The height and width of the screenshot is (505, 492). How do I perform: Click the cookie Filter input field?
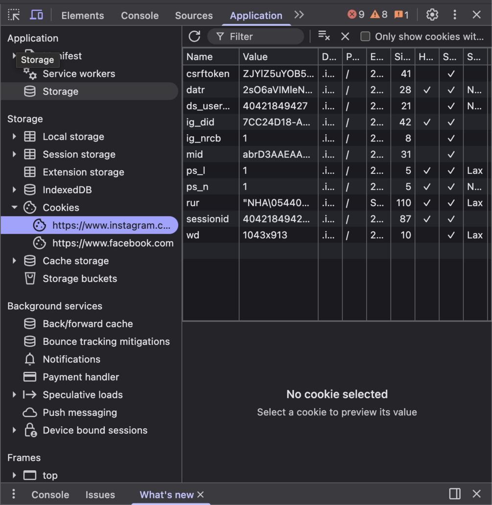(x=256, y=36)
